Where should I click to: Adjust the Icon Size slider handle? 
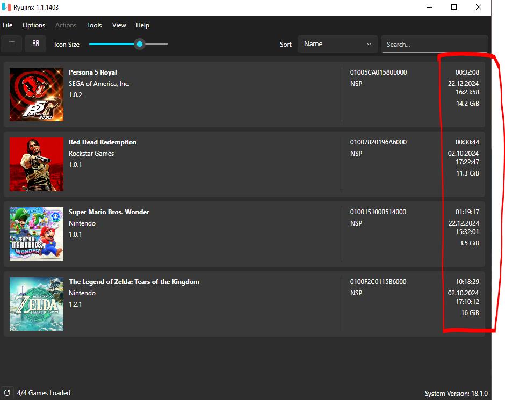pos(140,44)
